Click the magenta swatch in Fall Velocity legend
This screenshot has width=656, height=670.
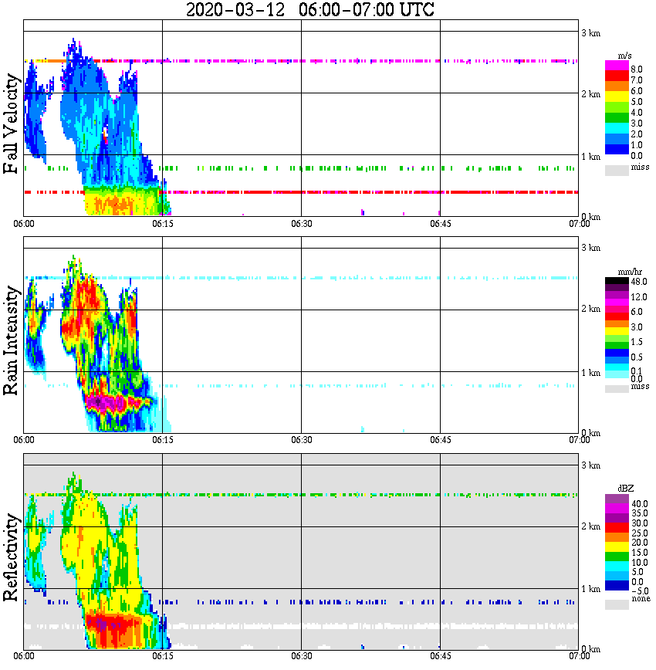pyautogui.click(x=617, y=66)
